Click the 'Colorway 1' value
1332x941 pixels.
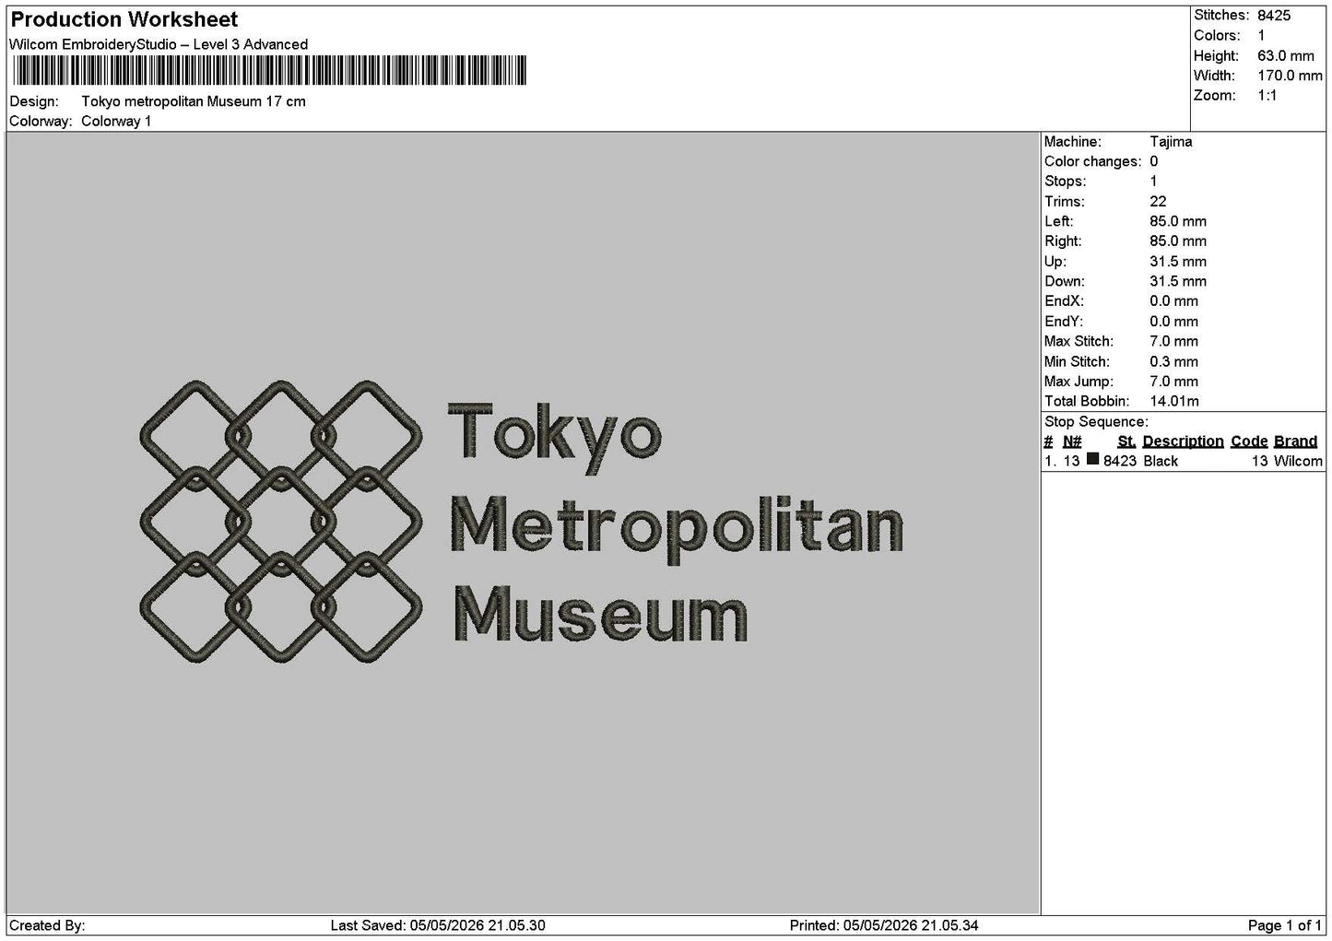(116, 122)
